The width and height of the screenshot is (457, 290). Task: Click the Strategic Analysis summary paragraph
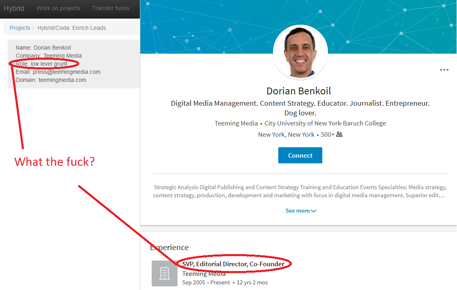300,191
